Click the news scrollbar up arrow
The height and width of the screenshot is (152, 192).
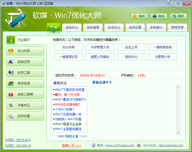click(x=178, y=87)
